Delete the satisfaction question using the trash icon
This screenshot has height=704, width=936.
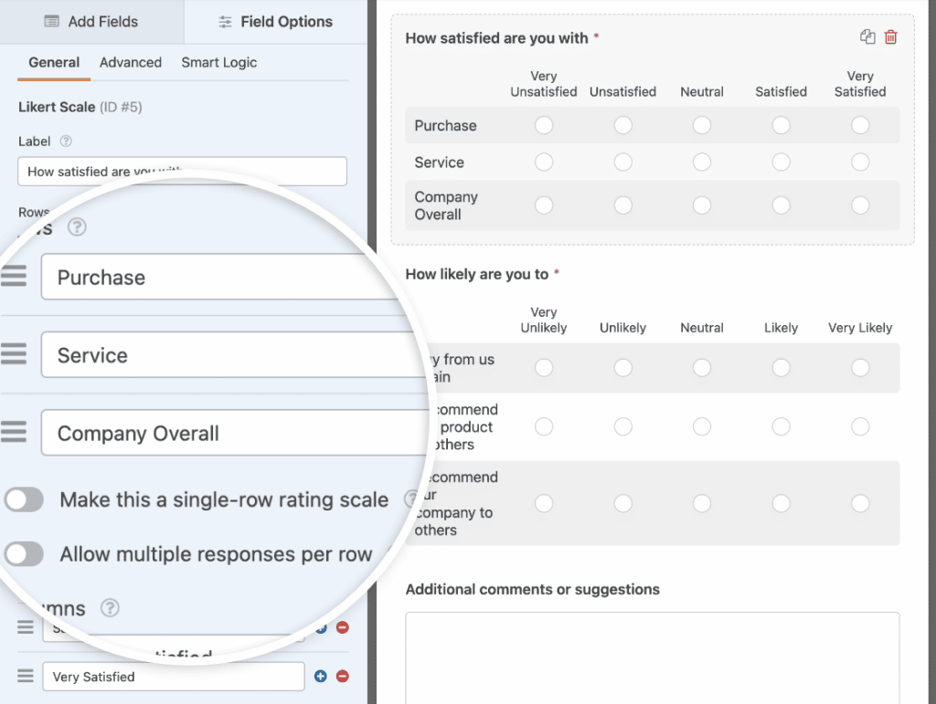(891, 37)
